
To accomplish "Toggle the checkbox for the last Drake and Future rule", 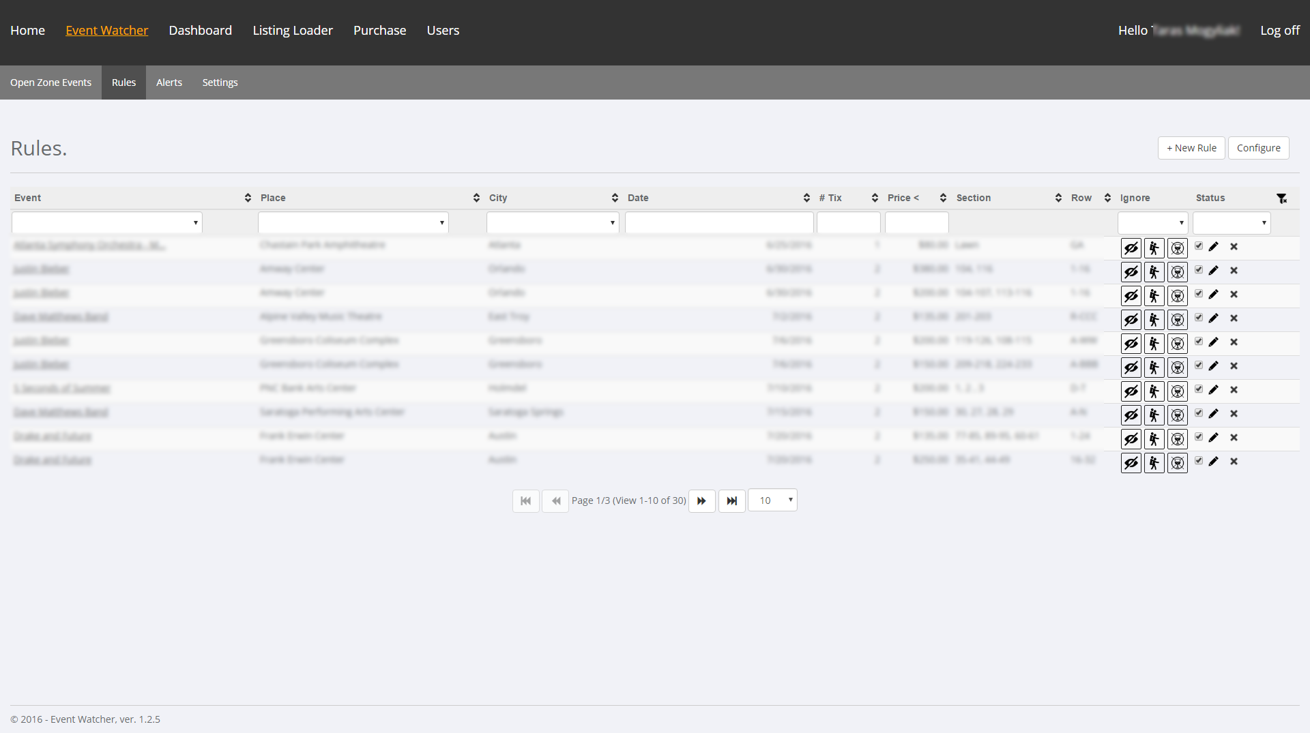I will pos(1199,460).
